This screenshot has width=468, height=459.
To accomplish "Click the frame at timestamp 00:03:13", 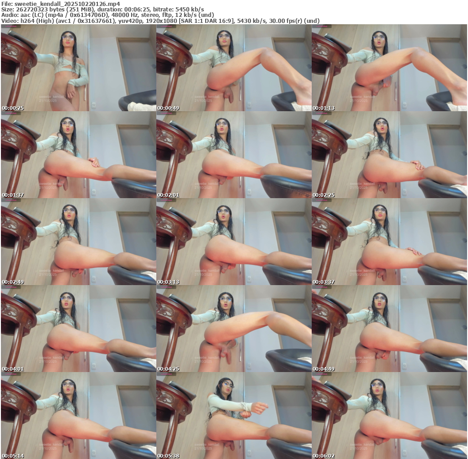I will click(234, 242).
